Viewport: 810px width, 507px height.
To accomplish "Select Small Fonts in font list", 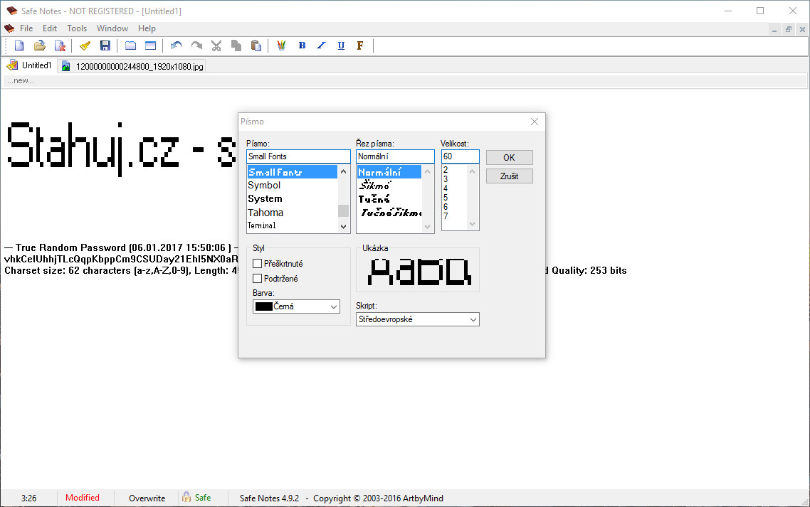I will pyautogui.click(x=293, y=172).
